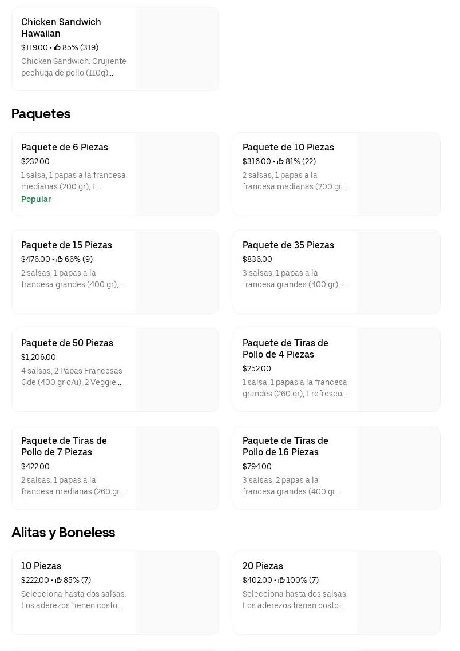Click thumbs-up icon on Chicken Sandwich Hawaiian
The image size is (460, 651).
(57, 47)
